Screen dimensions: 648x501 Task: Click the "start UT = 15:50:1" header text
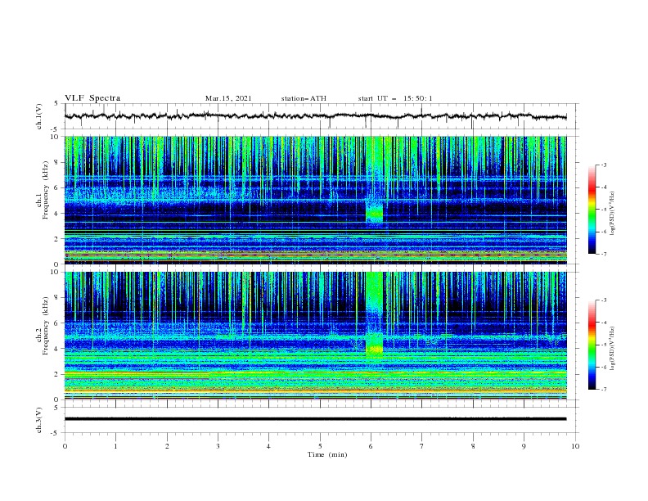coord(395,98)
